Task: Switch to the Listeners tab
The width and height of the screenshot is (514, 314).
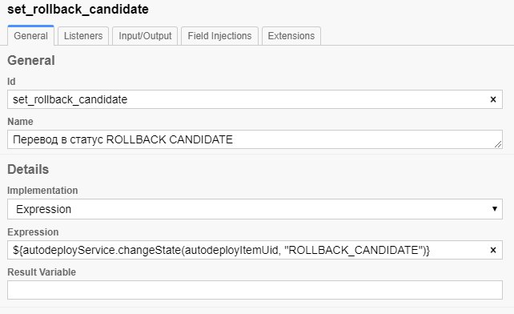Action: [83, 36]
